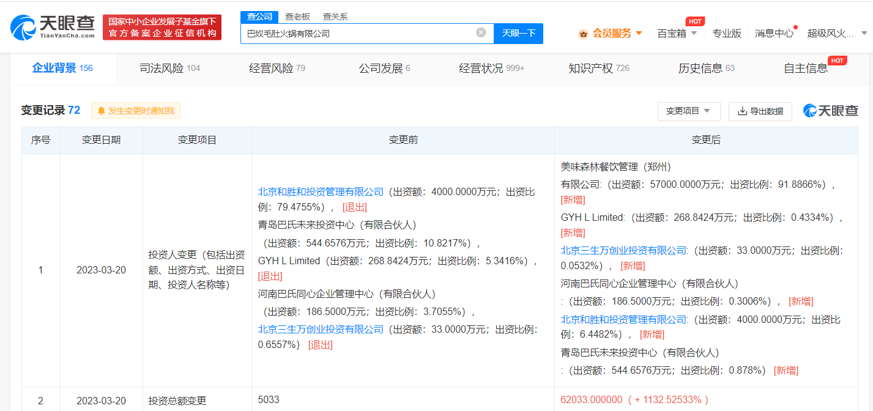Open the 变更项目 filter dropdown
The width and height of the screenshot is (873, 411).
pos(689,111)
